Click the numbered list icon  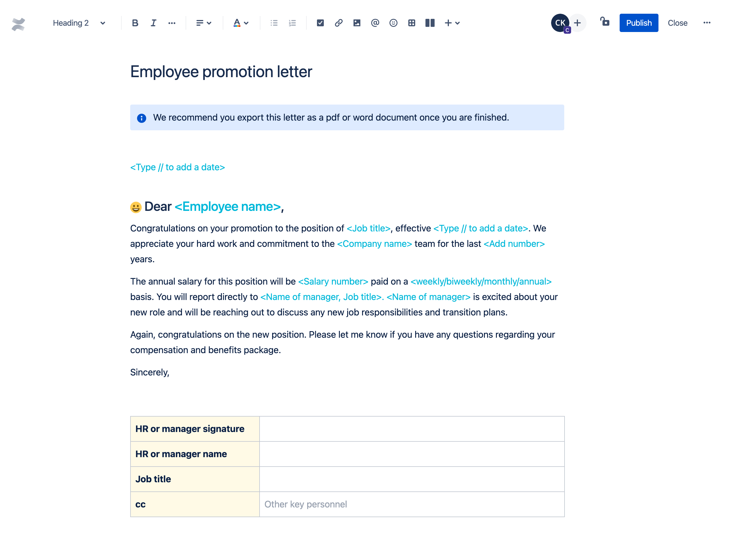[x=292, y=23]
